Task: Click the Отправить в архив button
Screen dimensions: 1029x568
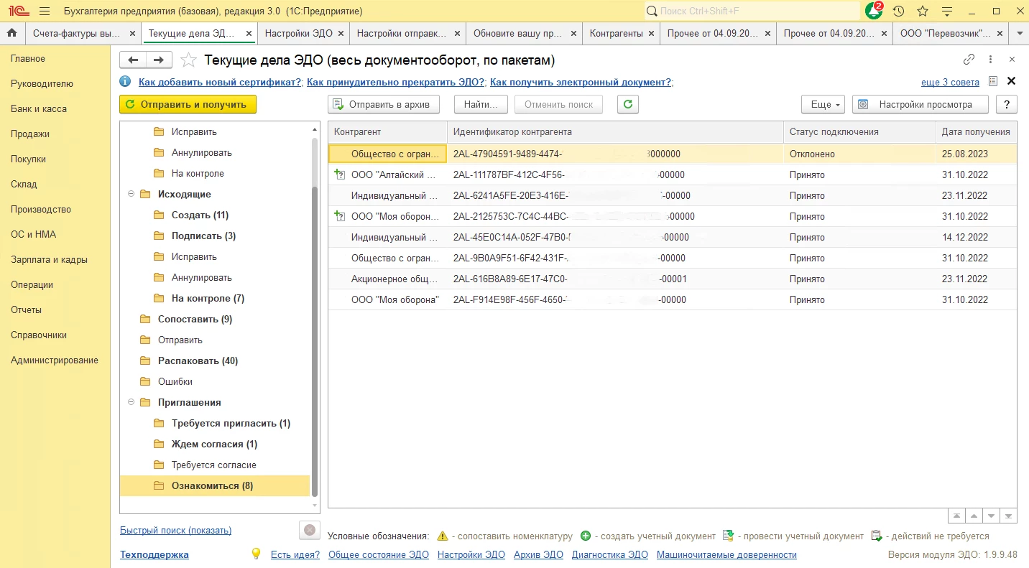Action: pyautogui.click(x=384, y=104)
